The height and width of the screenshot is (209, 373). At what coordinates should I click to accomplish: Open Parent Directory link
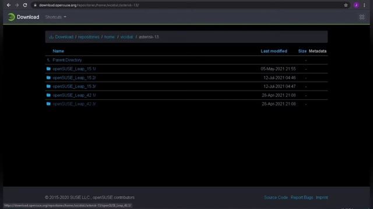point(68,60)
